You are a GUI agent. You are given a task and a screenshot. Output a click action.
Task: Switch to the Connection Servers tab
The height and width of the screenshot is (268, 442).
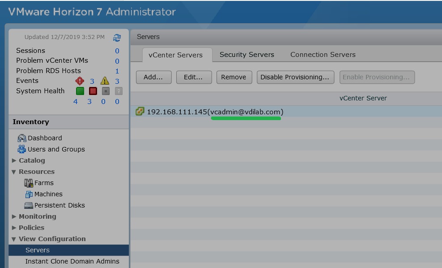(323, 55)
